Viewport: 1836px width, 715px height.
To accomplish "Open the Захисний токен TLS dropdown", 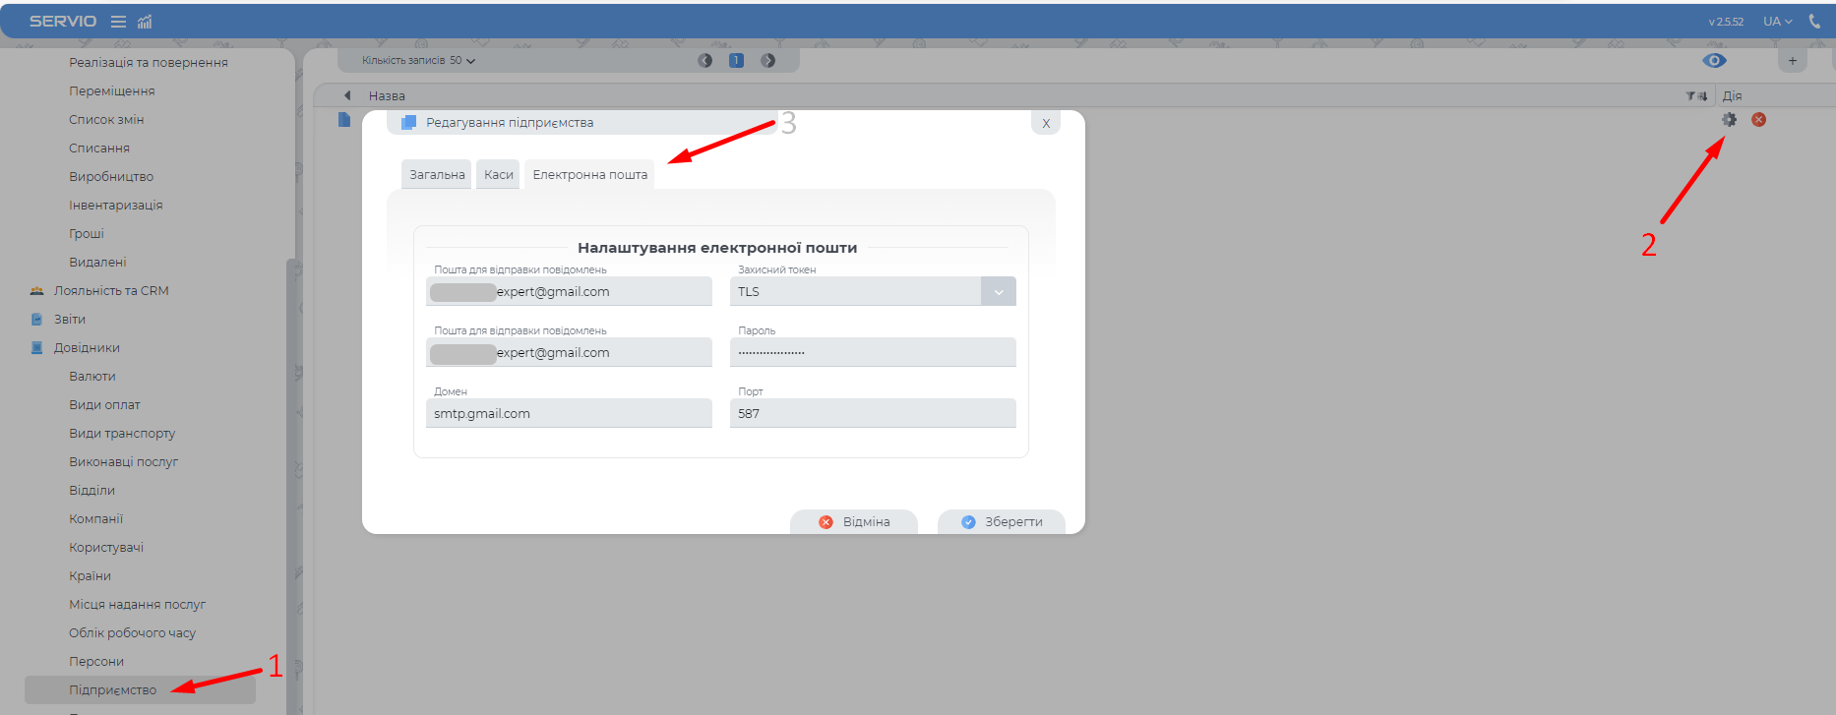I will (x=998, y=292).
